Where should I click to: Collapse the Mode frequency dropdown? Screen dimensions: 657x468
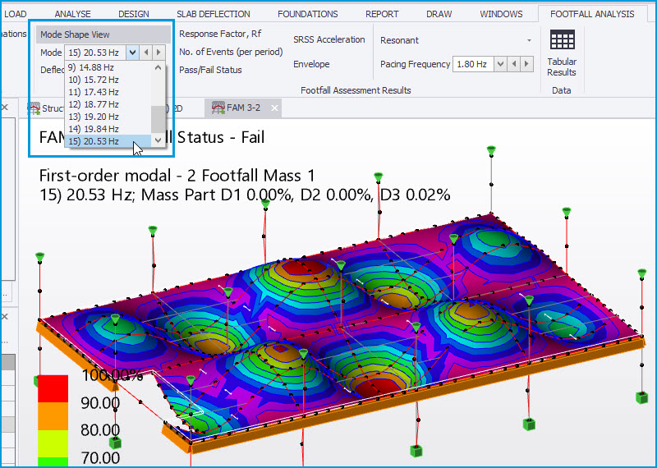pyautogui.click(x=132, y=52)
